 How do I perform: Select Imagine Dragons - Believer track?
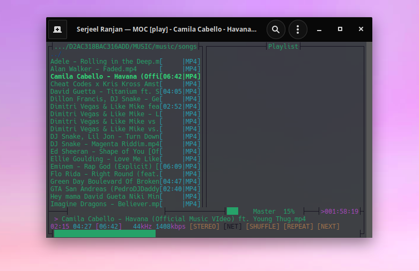point(126,204)
